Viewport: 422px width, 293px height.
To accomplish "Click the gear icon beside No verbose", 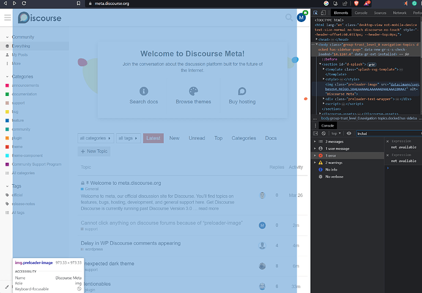I will [320, 177].
